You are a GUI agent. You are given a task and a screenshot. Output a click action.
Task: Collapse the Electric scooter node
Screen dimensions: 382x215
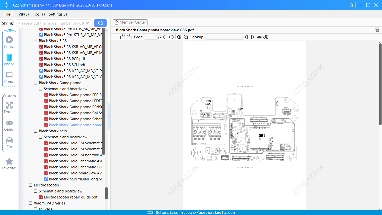pyautogui.click(x=31, y=185)
